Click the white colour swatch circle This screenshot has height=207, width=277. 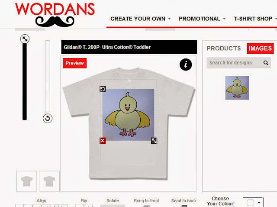[250, 203]
